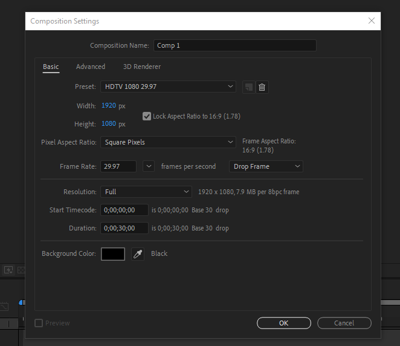400x346 pixels.
Task: Click the Cancel button
Action: click(x=344, y=323)
